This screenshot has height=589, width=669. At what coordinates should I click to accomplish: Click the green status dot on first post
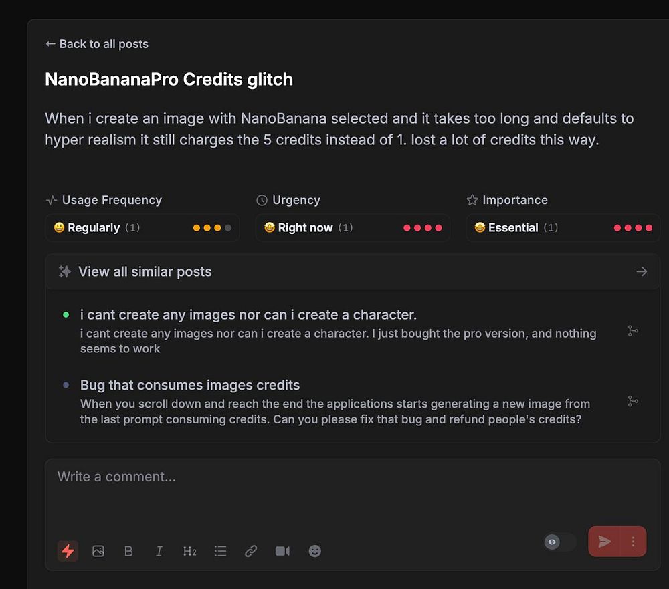click(66, 315)
